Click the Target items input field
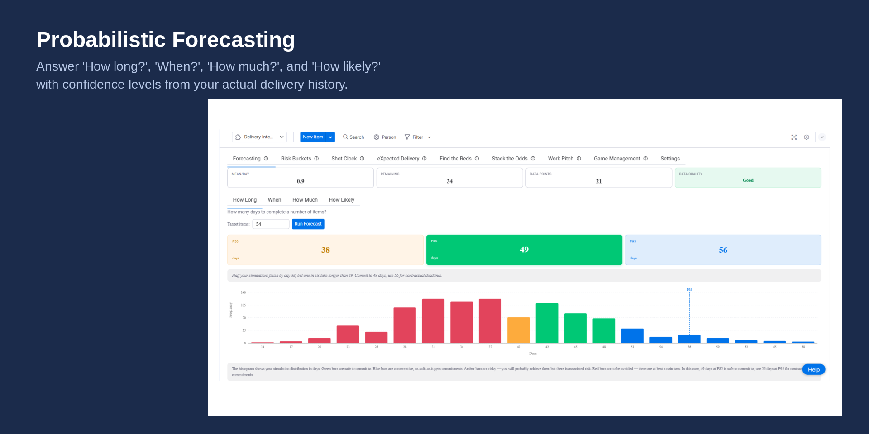 coord(271,224)
